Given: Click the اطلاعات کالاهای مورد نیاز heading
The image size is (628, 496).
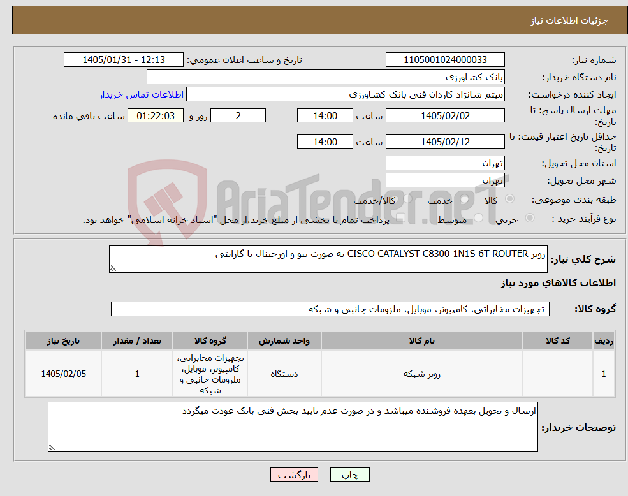Looking at the screenshot, I should point(559,283).
